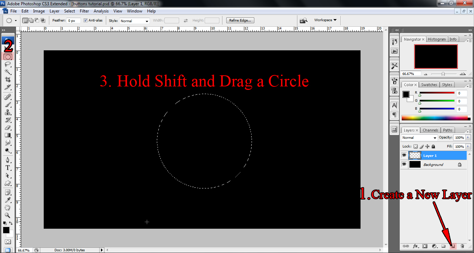Click the Link layers icon
Screen dimensions: 474x253
(406, 246)
